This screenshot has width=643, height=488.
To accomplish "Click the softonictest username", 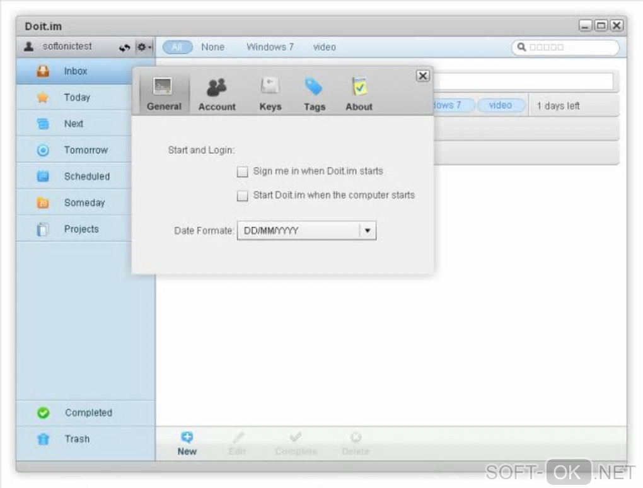I will pyautogui.click(x=67, y=46).
